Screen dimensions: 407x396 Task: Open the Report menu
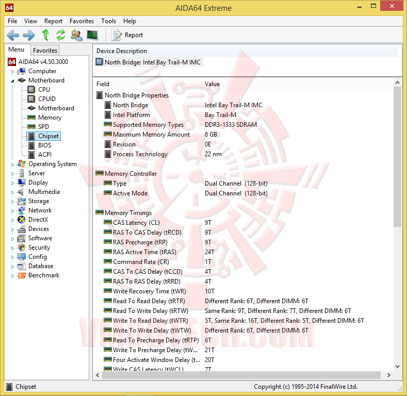point(53,21)
